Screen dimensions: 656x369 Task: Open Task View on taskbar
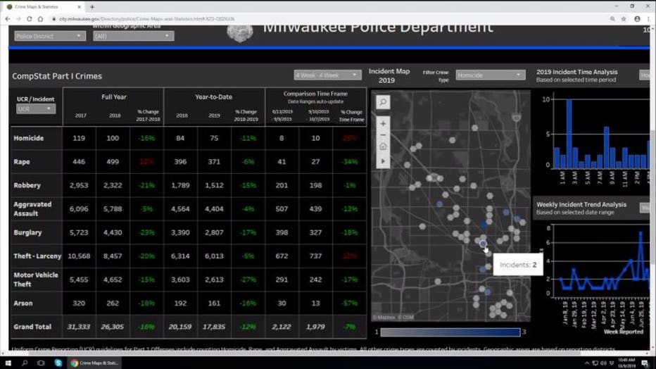click(41, 363)
